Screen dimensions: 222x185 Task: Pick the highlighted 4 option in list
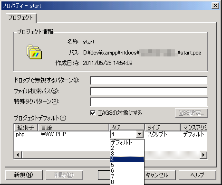(127, 159)
